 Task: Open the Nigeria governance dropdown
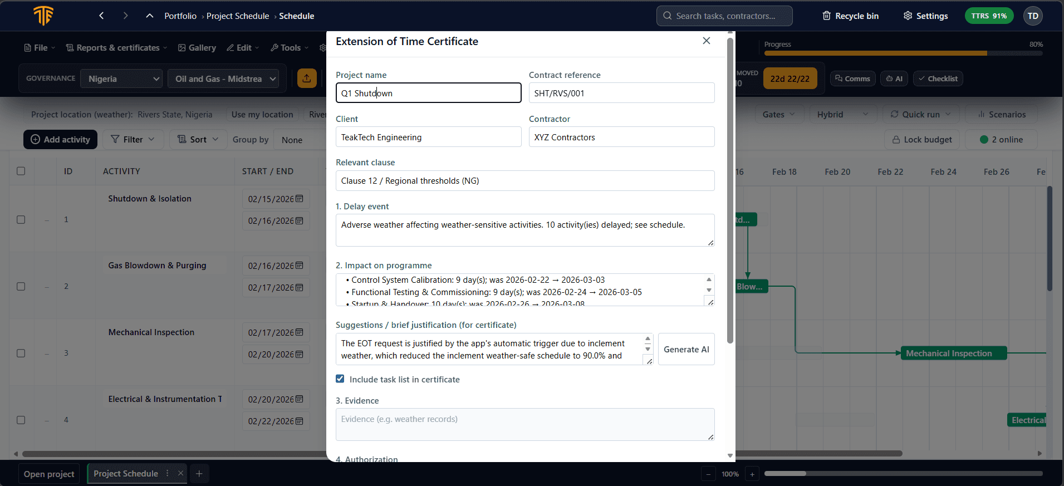coord(121,79)
